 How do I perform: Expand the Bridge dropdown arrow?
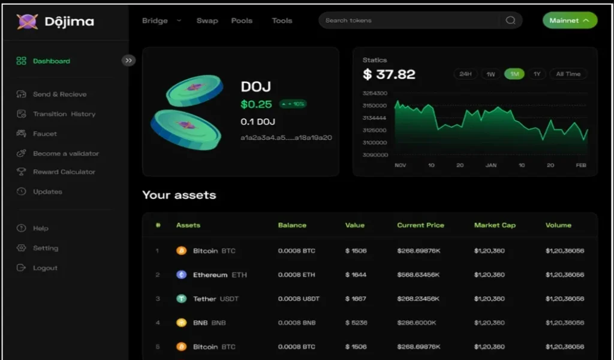tap(179, 20)
